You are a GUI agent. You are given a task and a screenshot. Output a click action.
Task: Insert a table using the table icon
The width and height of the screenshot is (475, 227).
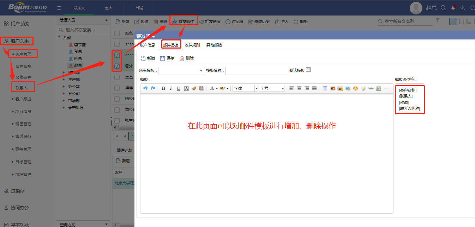(x=325, y=88)
